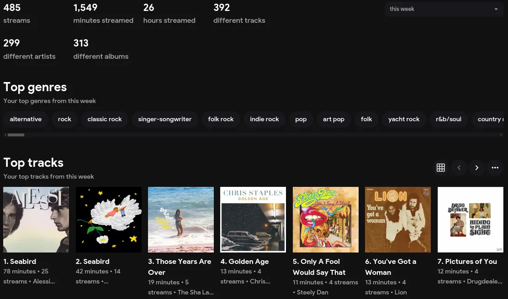The height and width of the screenshot is (299, 508).
Task: Click the "Top tracks" heading
Action: tap(33, 163)
